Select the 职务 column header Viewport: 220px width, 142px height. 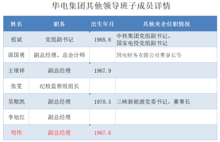tap(59, 24)
